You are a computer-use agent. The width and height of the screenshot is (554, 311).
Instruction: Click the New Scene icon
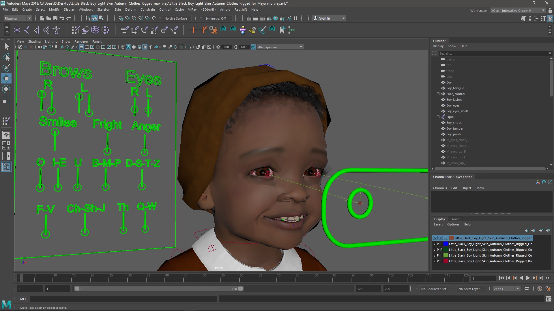tap(42, 18)
